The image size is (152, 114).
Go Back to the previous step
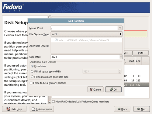122,109
